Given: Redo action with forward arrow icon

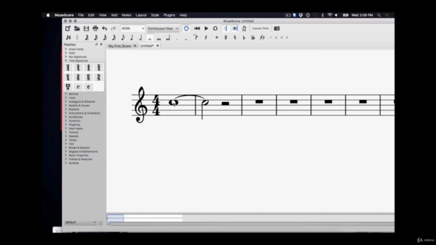Looking at the screenshot, I should tap(114, 29).
